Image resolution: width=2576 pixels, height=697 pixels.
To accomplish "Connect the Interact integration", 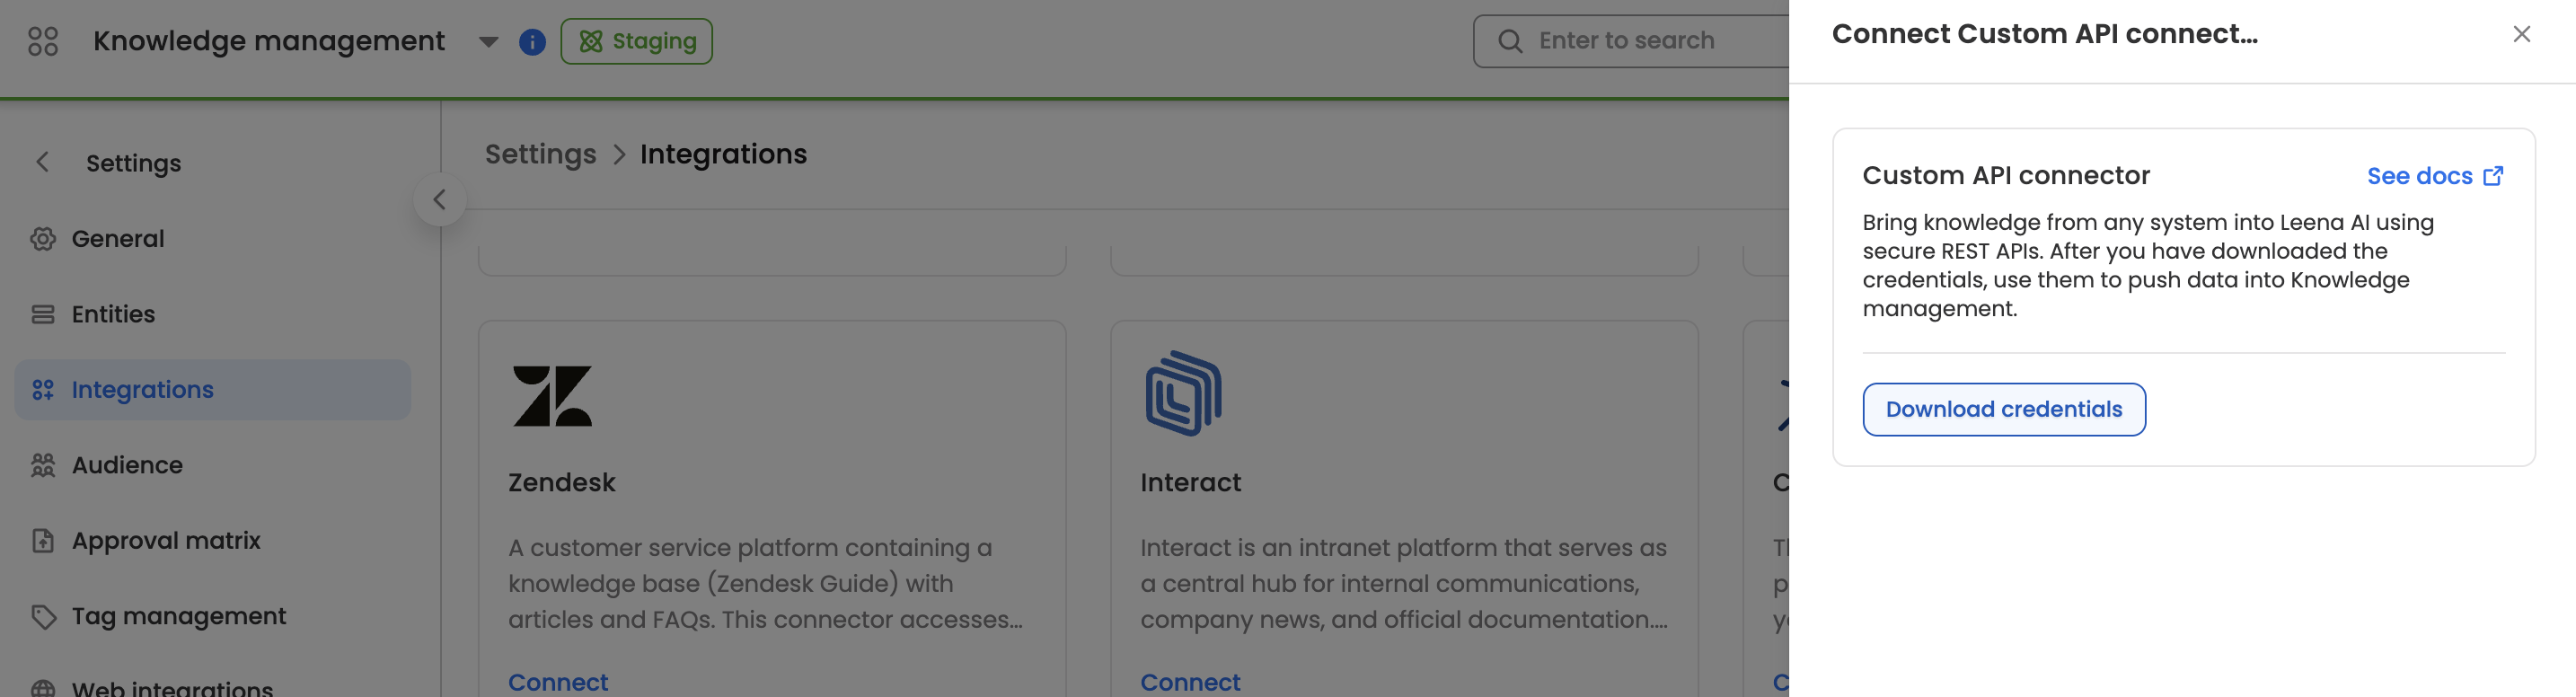I will (1190, 682).
